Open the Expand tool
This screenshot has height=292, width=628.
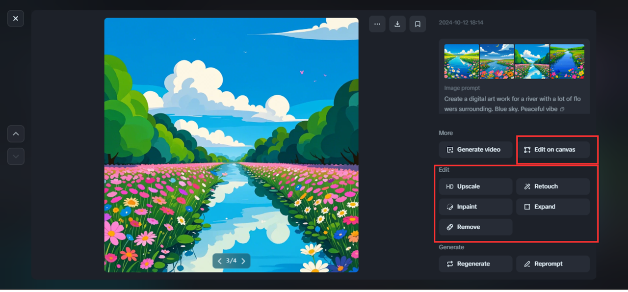[552, 207]
